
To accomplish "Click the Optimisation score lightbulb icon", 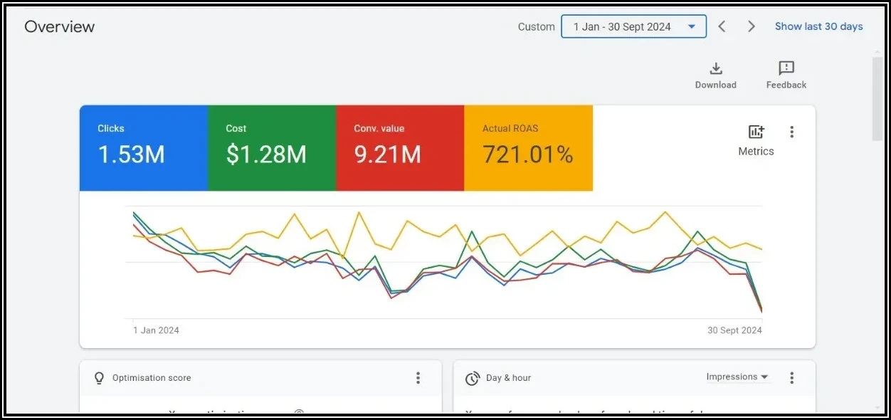I will pyautogui.click(x=100, y=378).
